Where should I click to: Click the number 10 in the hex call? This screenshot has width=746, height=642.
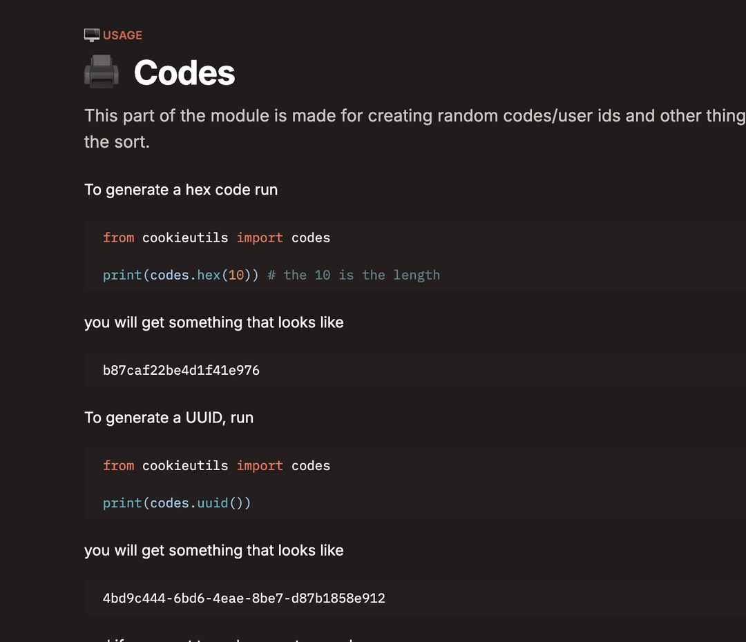point(236,275)
